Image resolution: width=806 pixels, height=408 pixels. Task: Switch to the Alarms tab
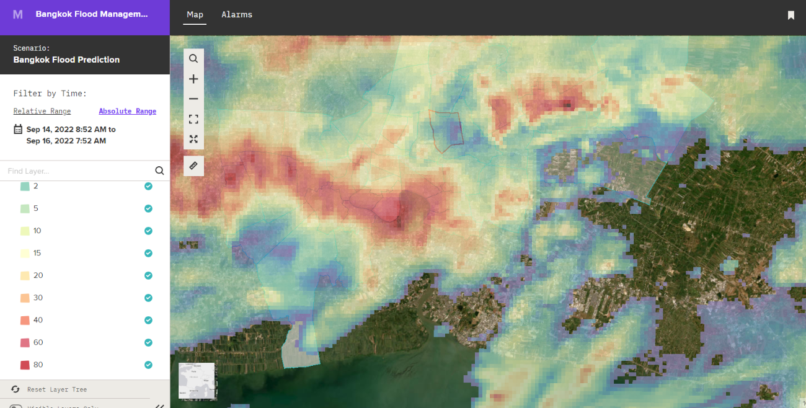237,15
